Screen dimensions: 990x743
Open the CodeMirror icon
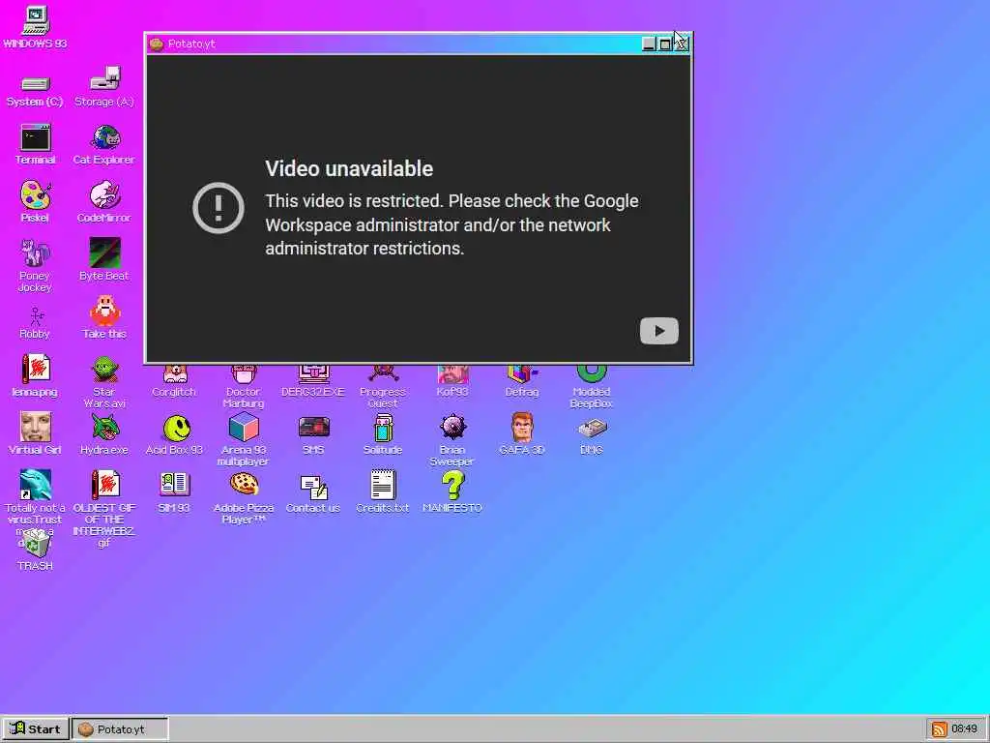pos(104,194)
